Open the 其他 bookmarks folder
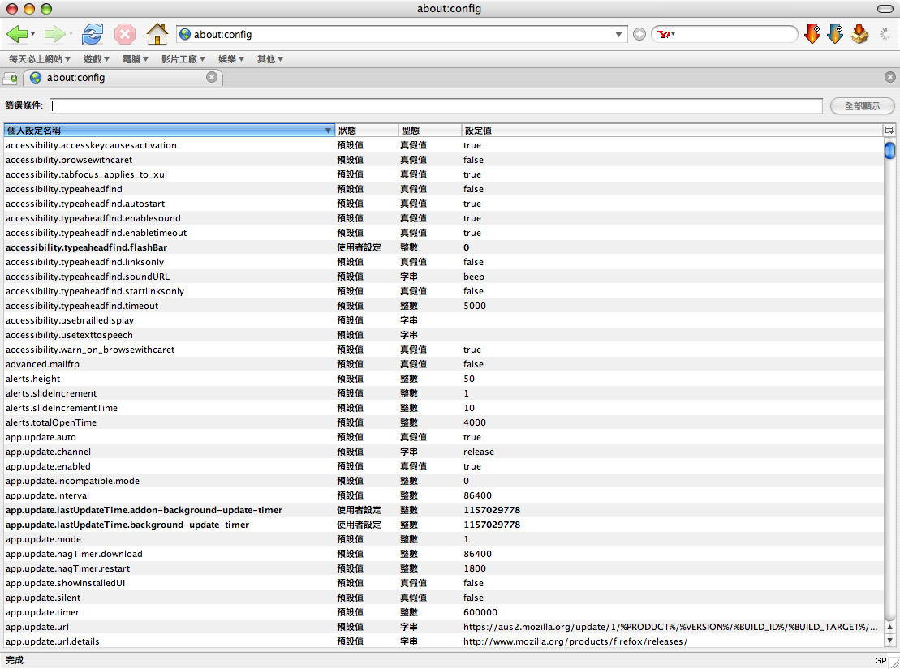The width and height of the screenshot is (900, 669). tap(270, 59)
